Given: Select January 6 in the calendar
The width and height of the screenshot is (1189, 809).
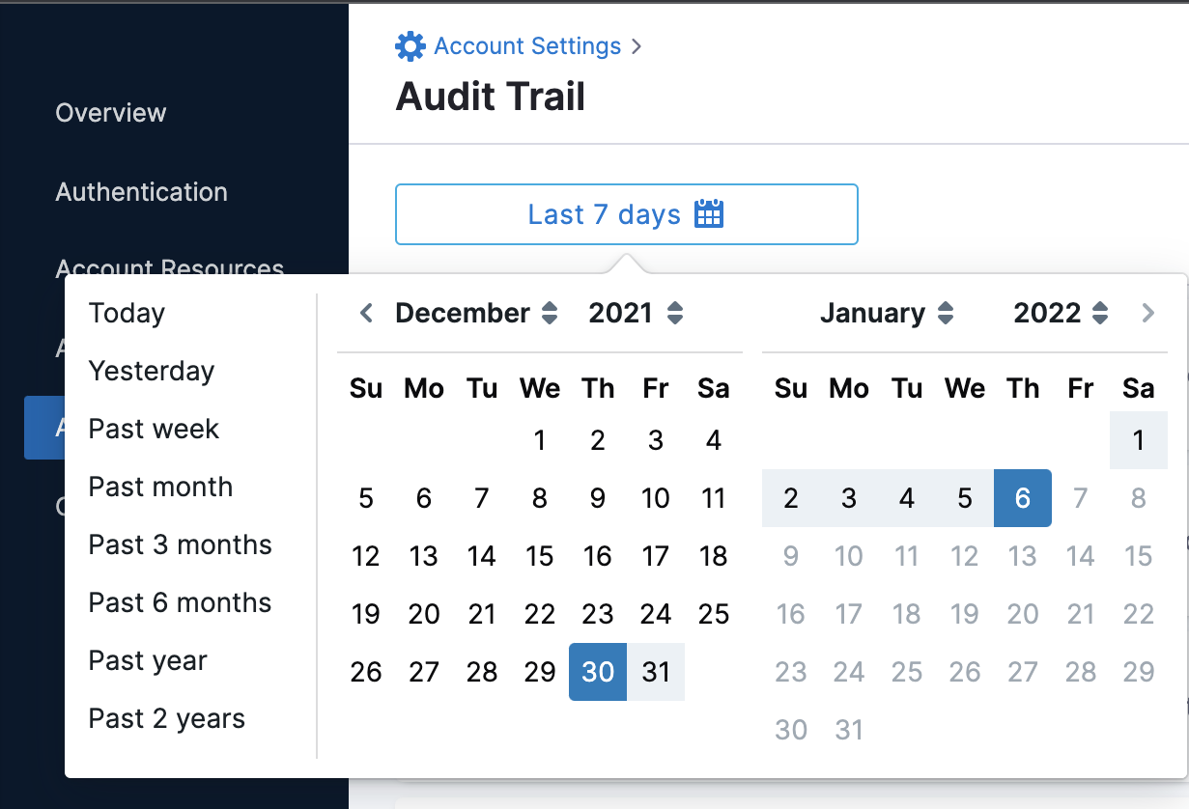Looking at the screenshot, I should pyautogui.click(x=1022, y=498).
